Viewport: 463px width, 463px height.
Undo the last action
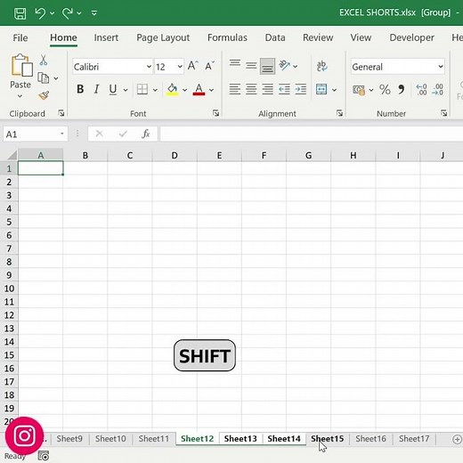tap(40, 13)
